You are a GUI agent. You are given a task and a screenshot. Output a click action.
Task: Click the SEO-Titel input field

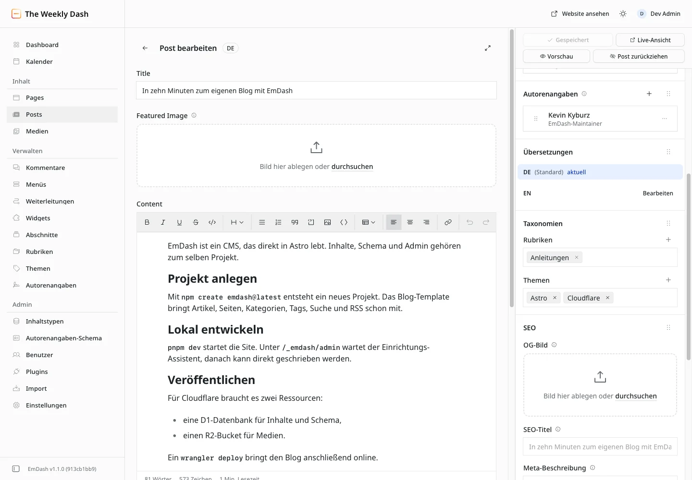click(600, 446)
